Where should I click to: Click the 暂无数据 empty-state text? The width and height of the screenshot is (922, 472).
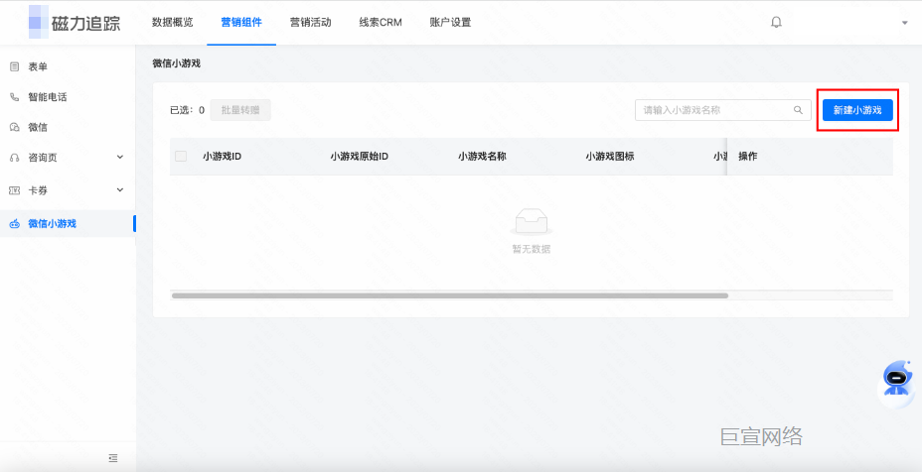click(x=531, y=249)
